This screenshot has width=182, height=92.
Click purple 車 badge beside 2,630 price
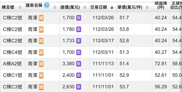[79, 87]
